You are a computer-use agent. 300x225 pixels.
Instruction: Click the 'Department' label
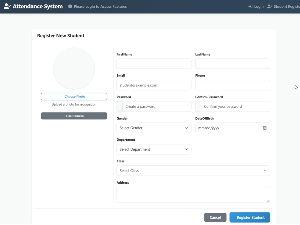[126, 140]
